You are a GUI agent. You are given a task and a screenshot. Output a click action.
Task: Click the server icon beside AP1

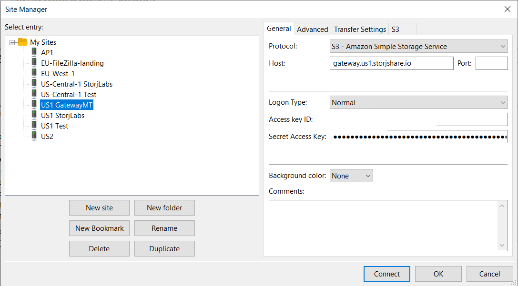[34, 52]
